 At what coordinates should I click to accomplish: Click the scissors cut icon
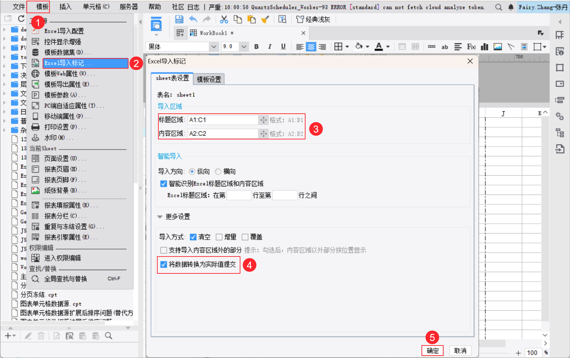click(x=224, y=19)
